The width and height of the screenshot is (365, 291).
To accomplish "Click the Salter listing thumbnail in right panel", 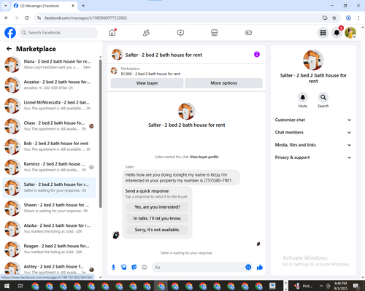I will [x=313, y=60].
